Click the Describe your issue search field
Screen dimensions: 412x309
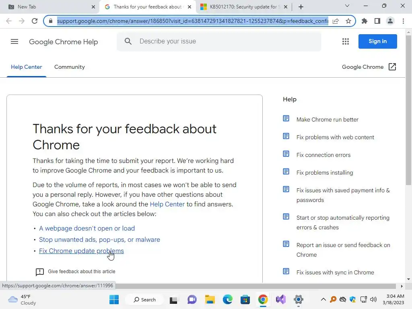tap(218, 41)
